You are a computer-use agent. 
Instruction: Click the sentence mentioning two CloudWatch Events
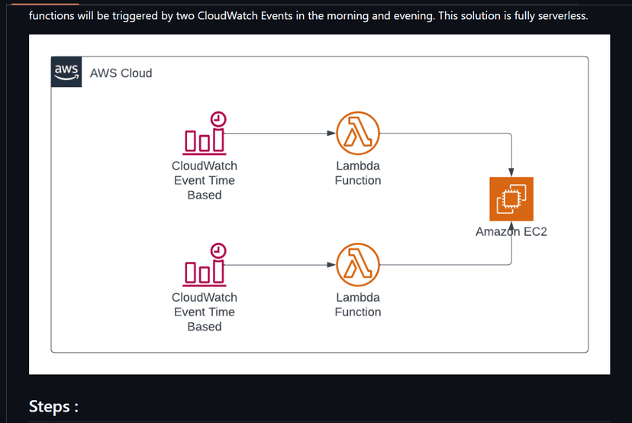(x=308, y=16)
